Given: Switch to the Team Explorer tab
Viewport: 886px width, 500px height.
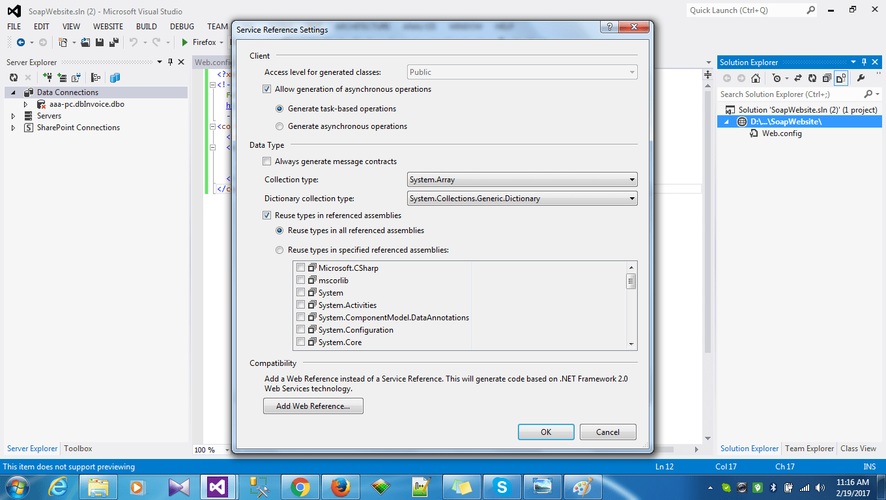Looking at the screenshot, I should click(809, 449).
